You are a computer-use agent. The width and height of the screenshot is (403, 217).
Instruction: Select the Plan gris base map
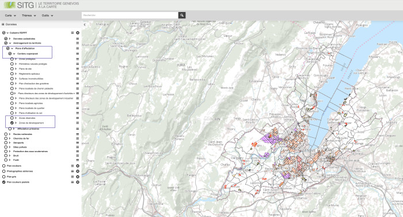point(3,177)
